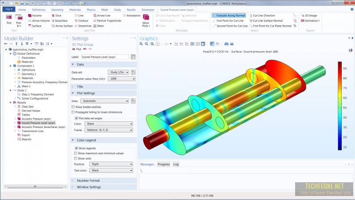Click Cut Line Surface Normal
Viewport: 355px width, 200px height.
266,20
